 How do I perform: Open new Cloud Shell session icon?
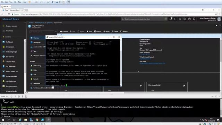coord(26,97)
